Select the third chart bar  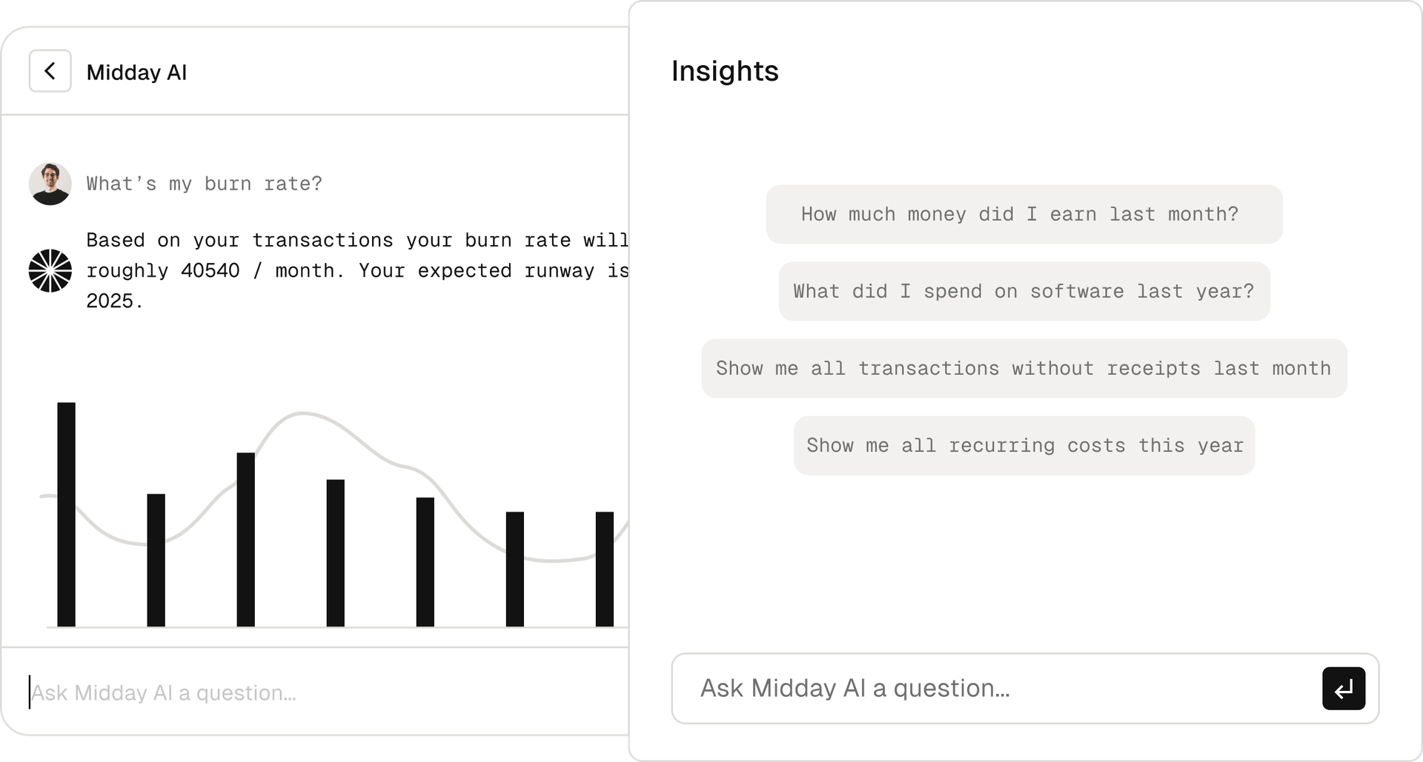coord(245,540)
